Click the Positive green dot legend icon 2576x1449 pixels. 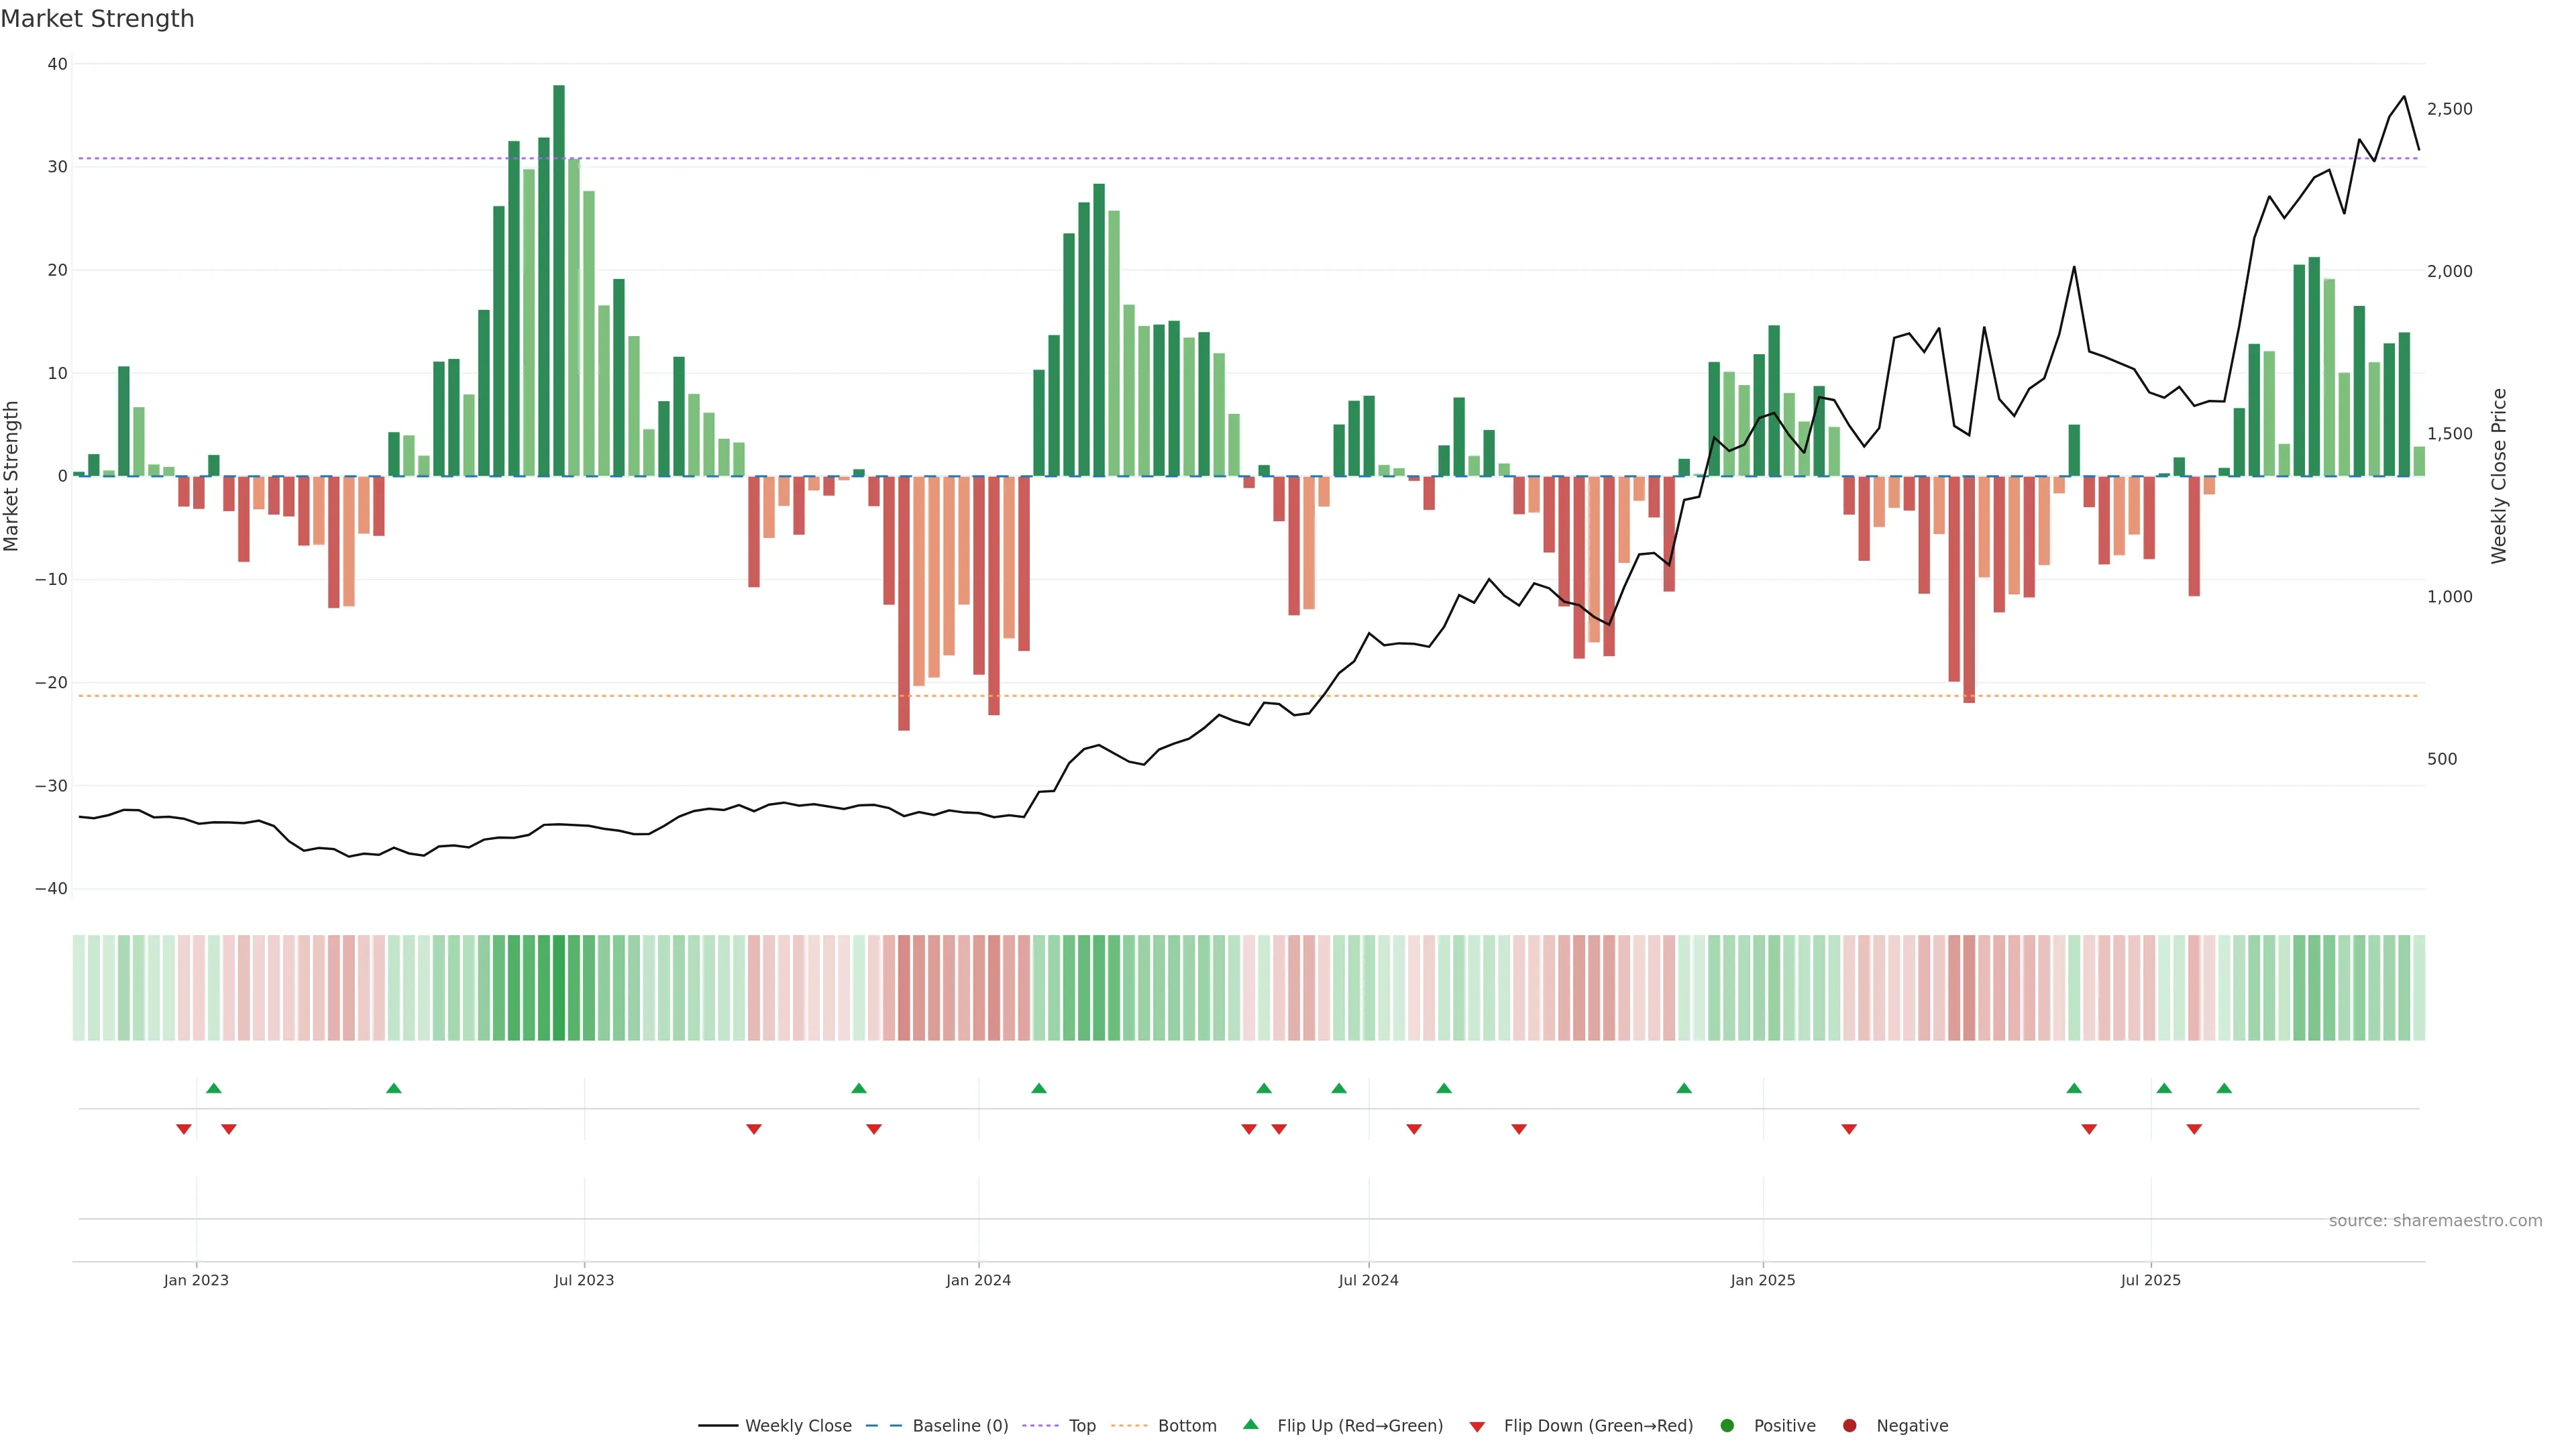coord(1727,1426)
